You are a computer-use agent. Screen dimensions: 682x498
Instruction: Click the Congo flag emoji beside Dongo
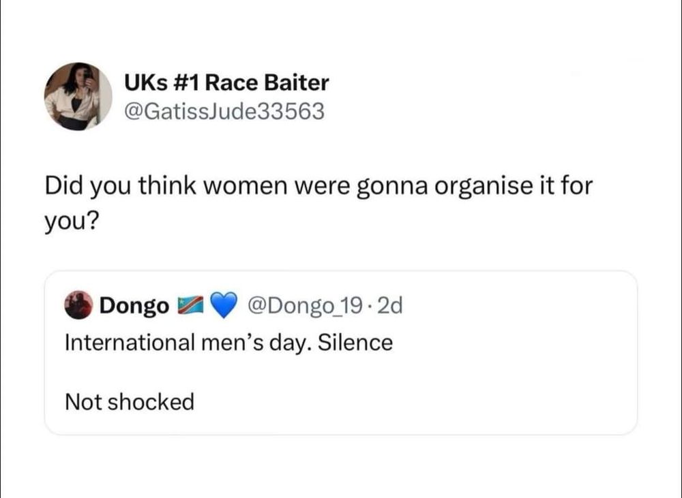(x=188, y=307)
